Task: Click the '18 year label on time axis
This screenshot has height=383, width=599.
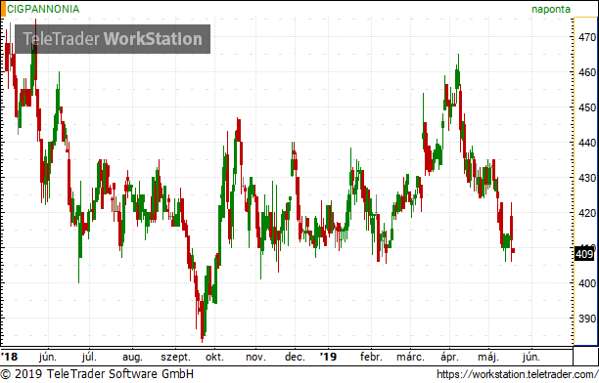Action: point(9,357)
